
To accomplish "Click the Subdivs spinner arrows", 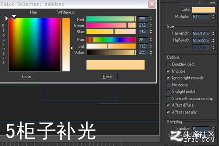I will (x=213, y=129).
